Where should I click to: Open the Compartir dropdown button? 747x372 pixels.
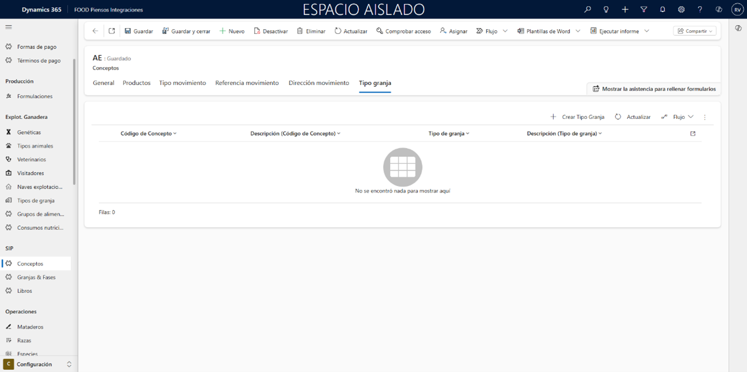coord(695,31)
